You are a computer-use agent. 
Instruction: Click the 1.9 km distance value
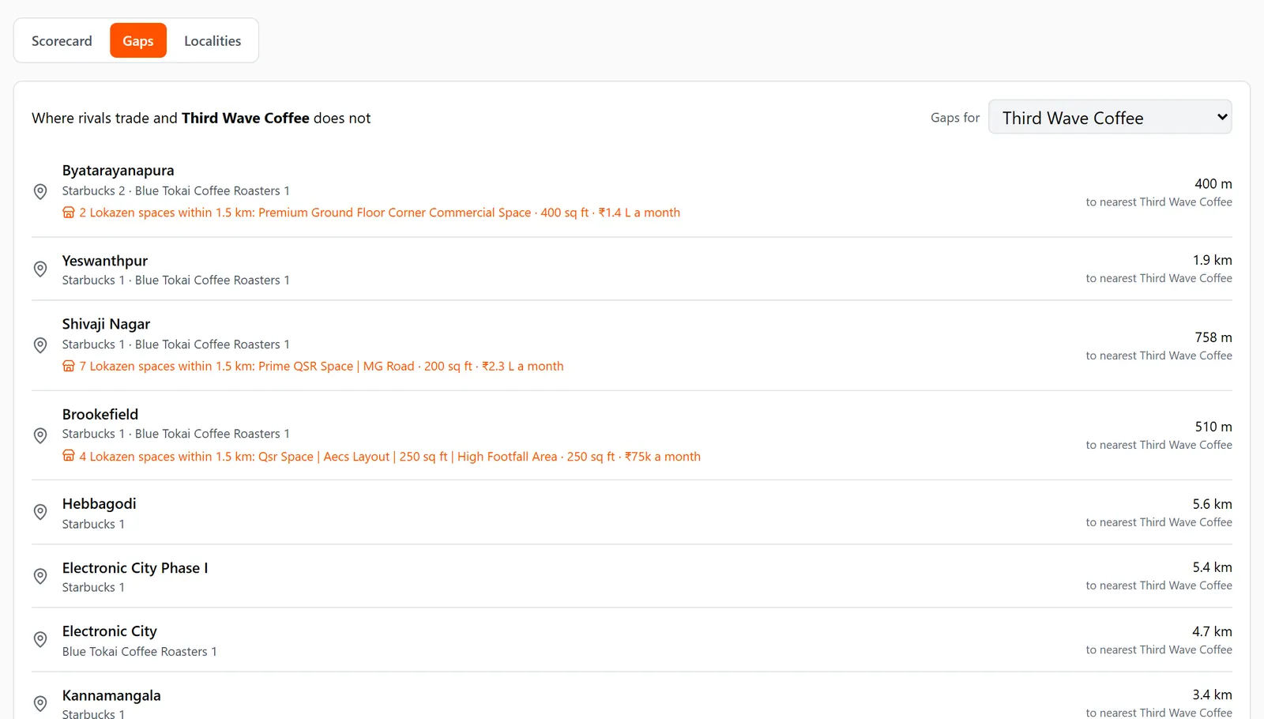1212,260
